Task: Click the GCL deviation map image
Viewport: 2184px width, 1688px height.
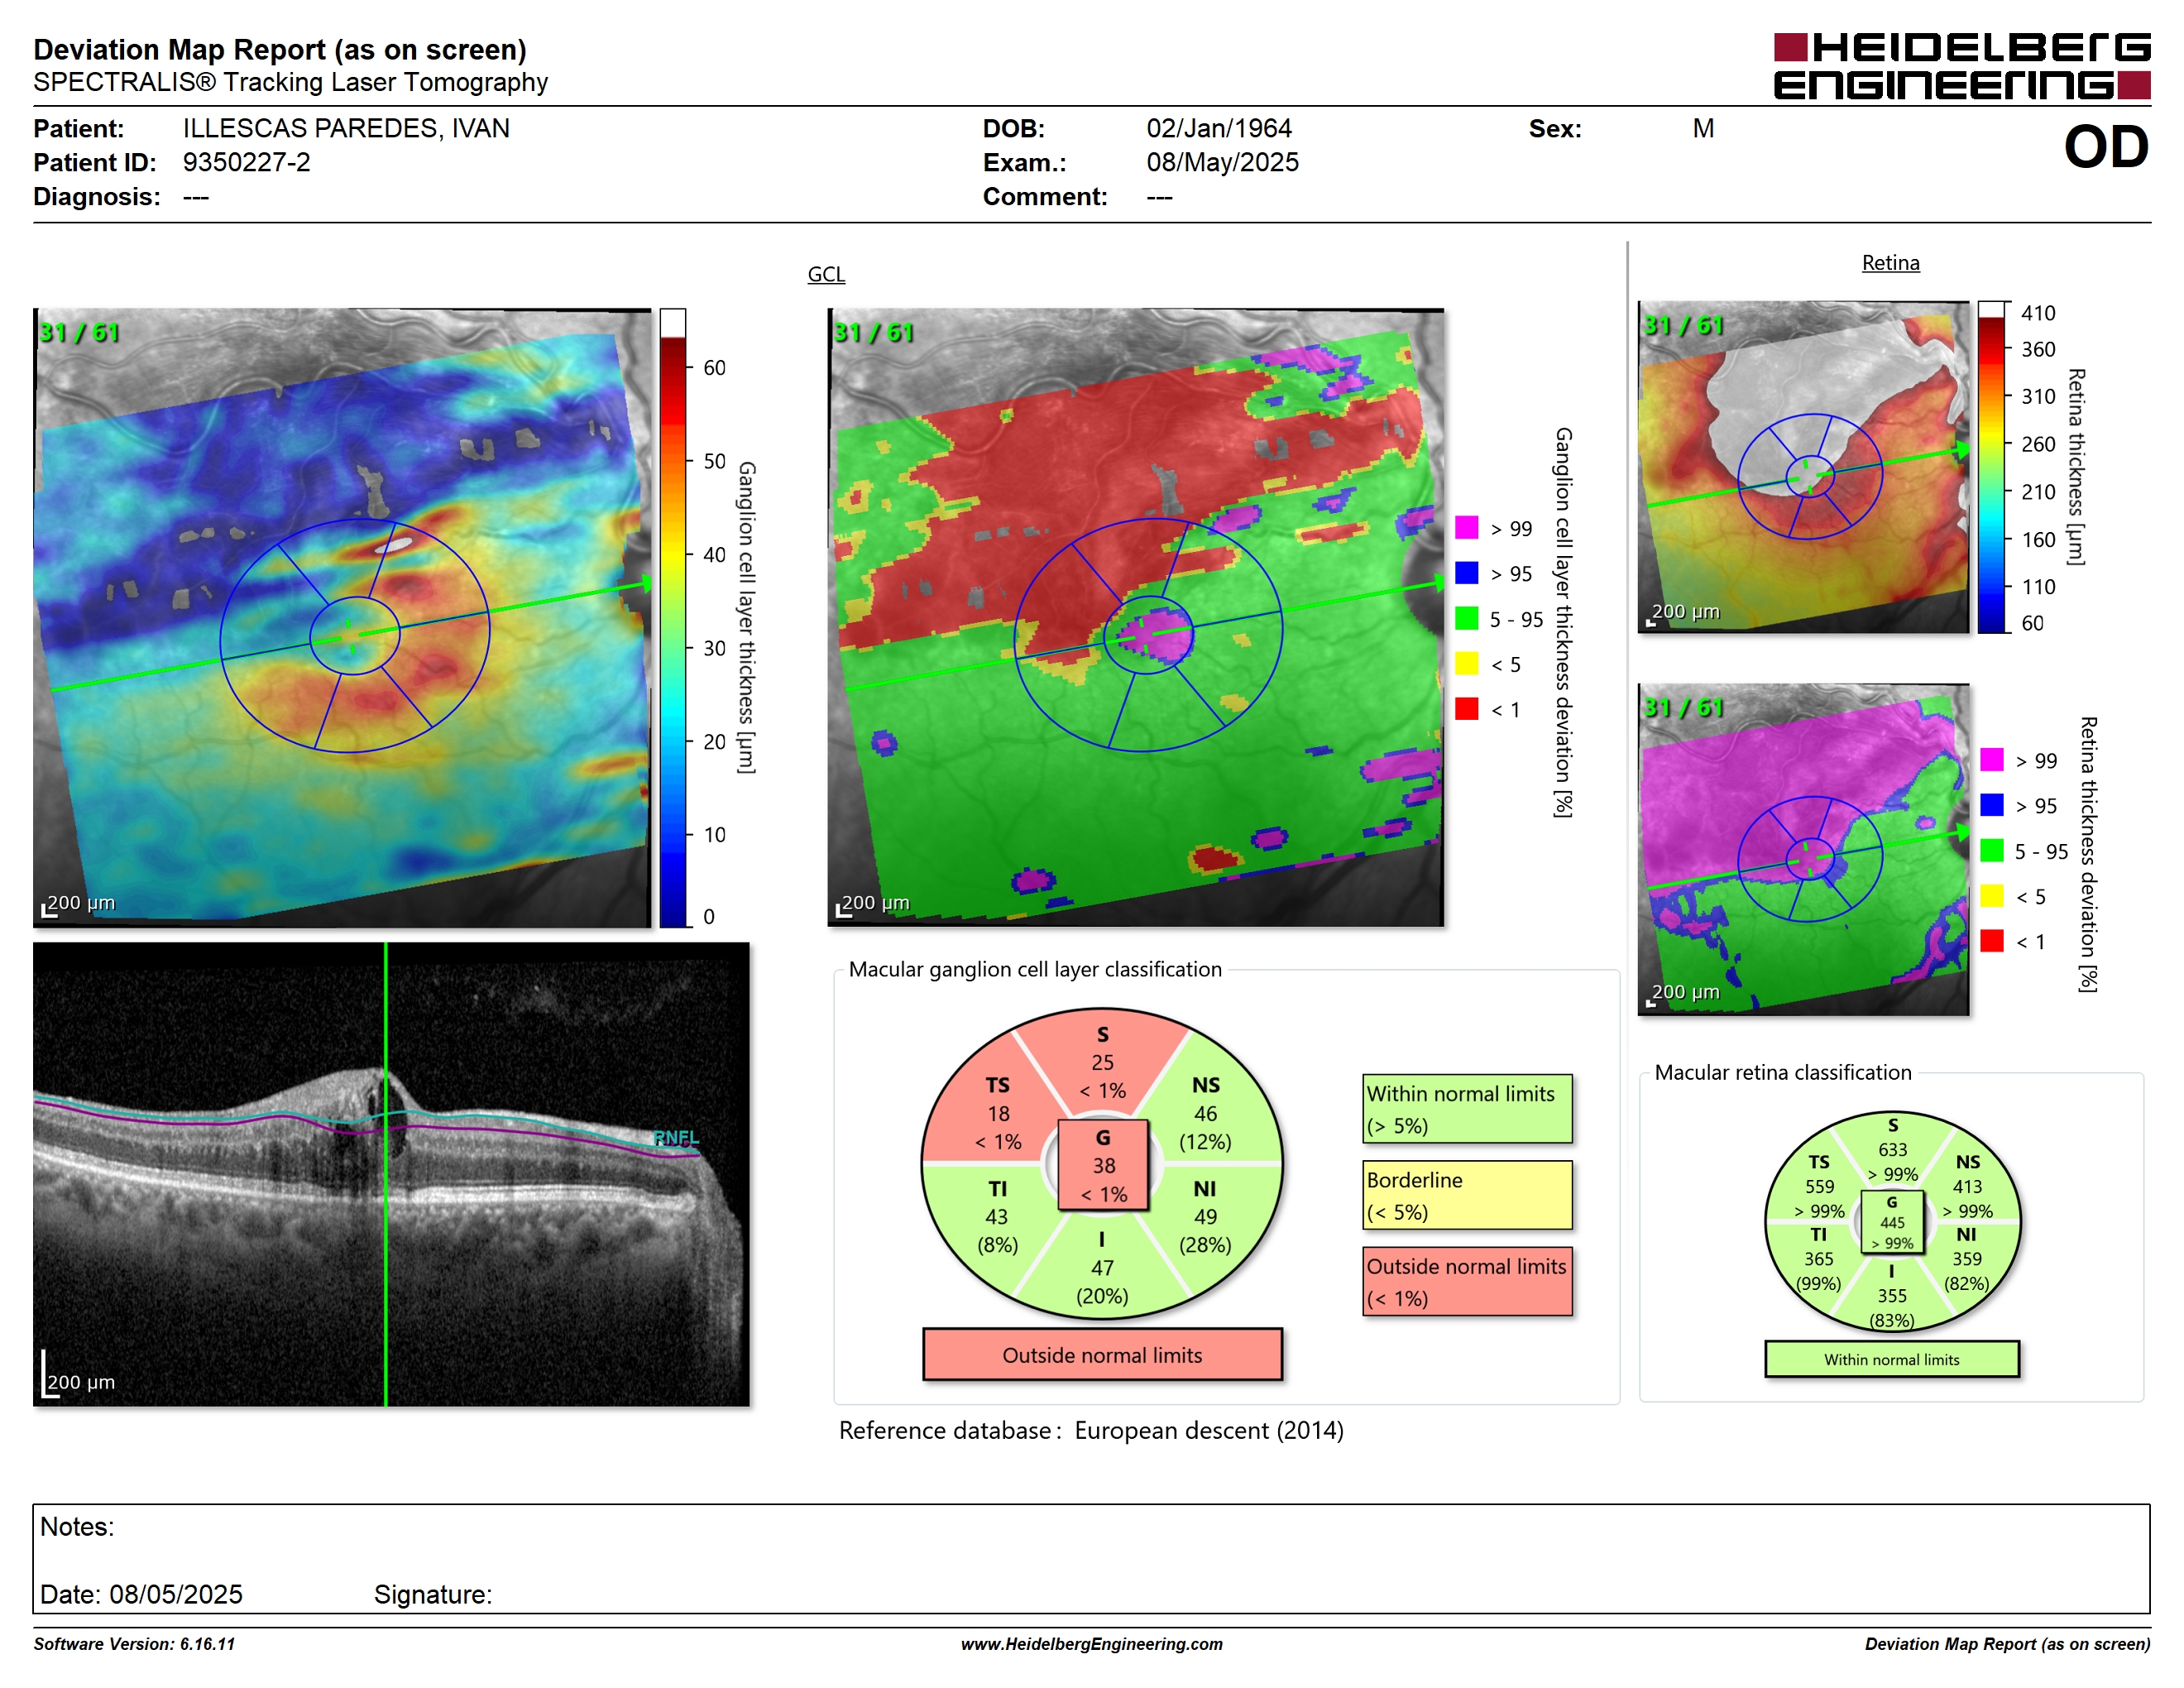Action: click(1136, 618)
